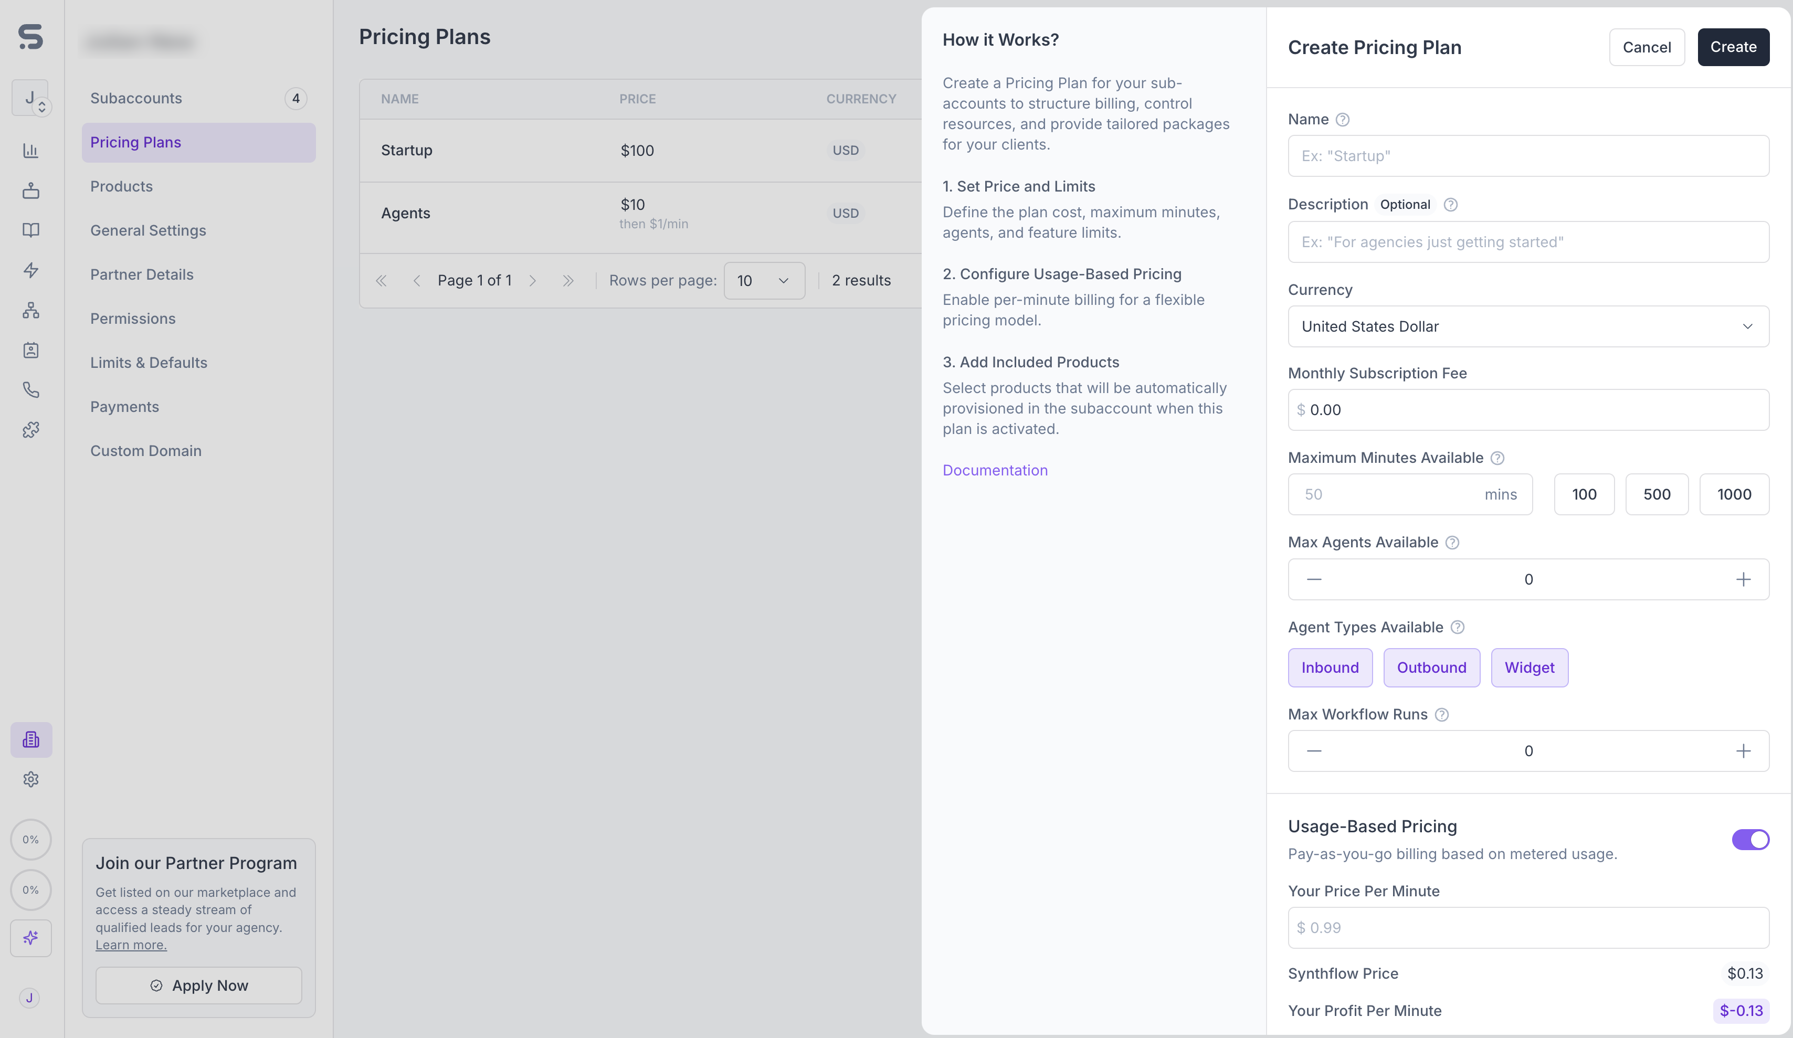The width and height of the screenshot is (1793, 1038).
Task: Open the Currency dropdown
Action: (x=1527, y=326)
